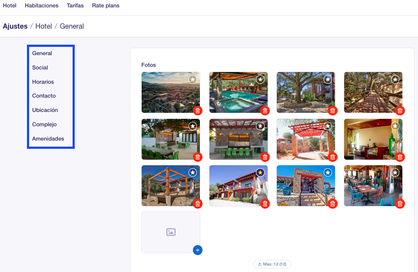This screenshot has width=418, height=272.
Task: Delete the wooden walkway path photo
Action: click(400, 111)
